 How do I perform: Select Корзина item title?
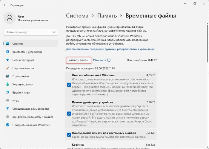78,145
